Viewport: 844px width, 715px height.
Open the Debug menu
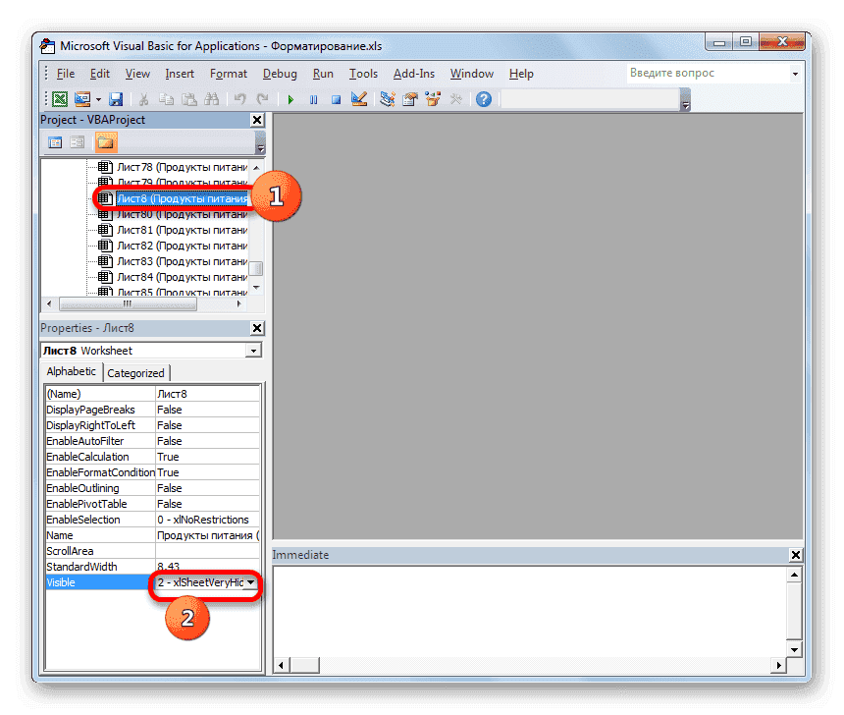(x=279, y=73)
